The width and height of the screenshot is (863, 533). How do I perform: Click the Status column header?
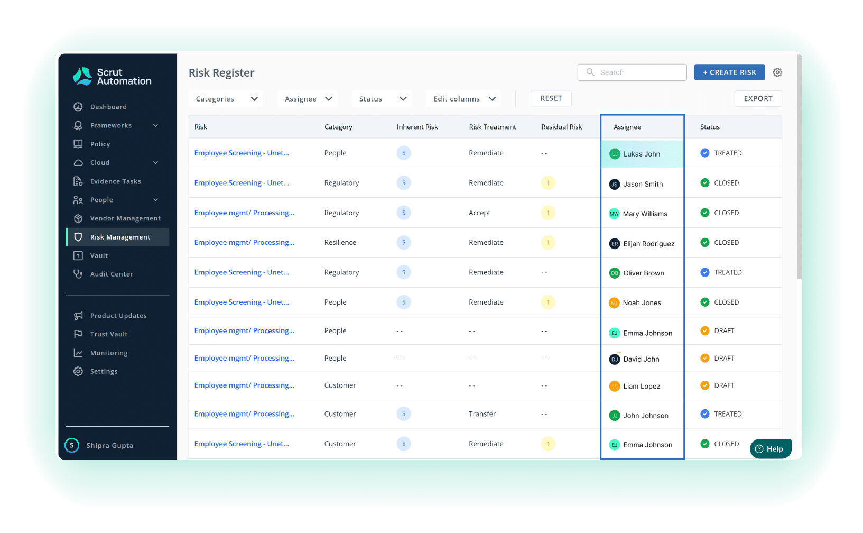(x=710, y=127)
